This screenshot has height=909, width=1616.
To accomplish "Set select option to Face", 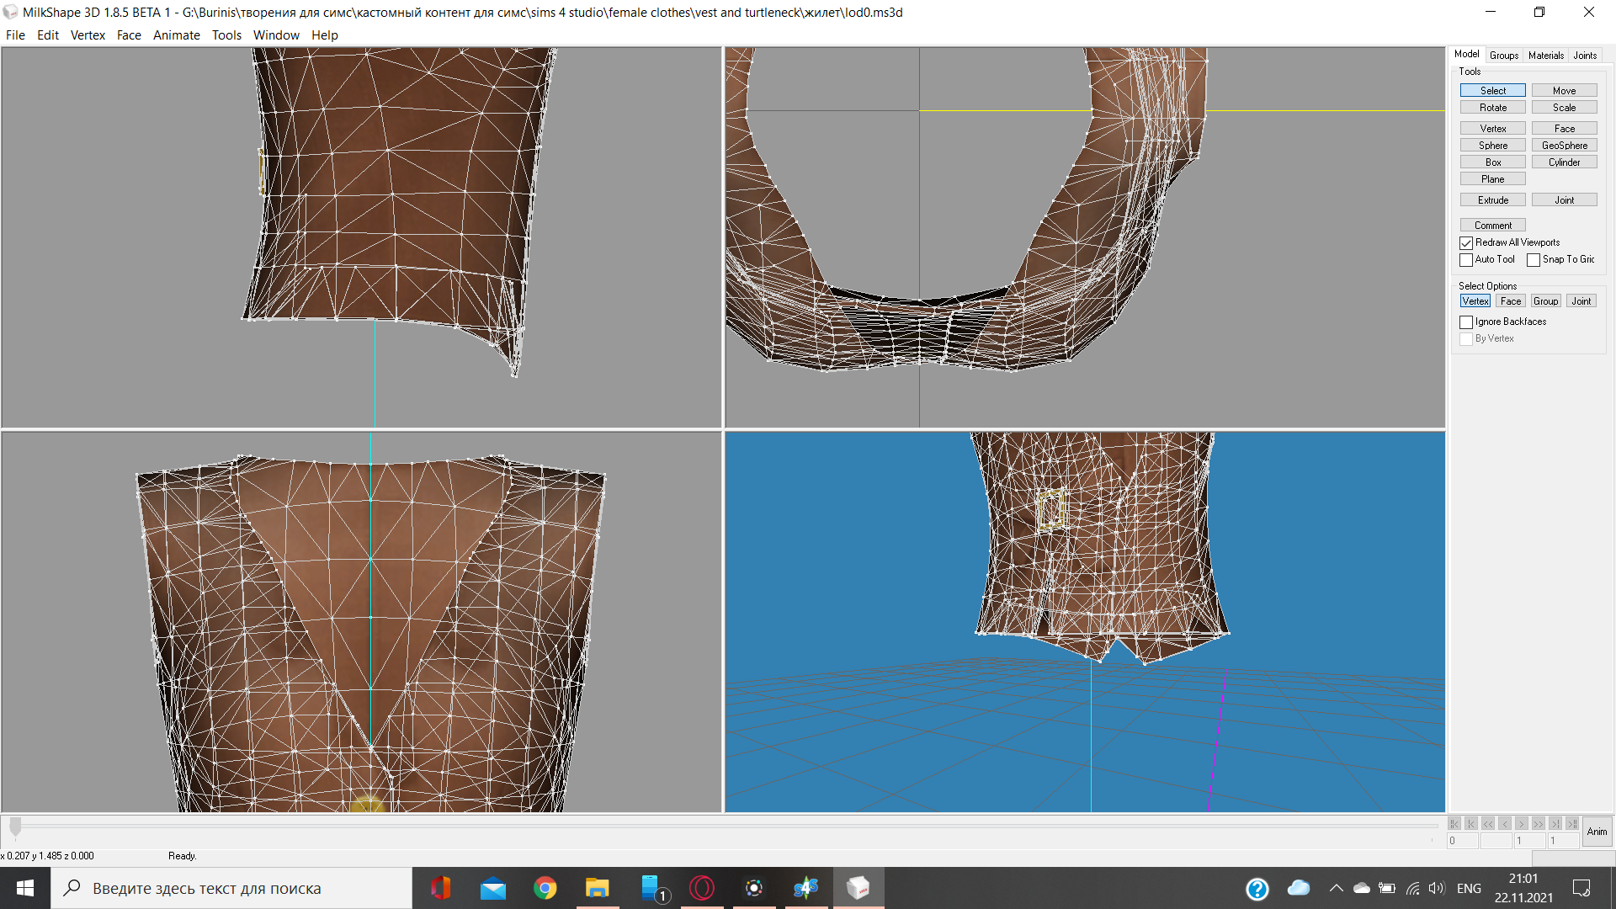I will point(1510,301).
